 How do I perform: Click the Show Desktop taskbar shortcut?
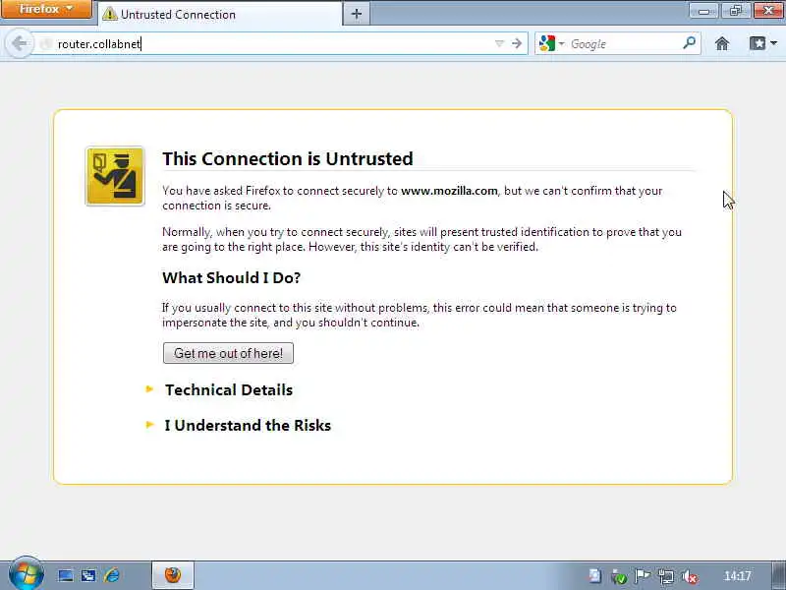pos(65,575)
